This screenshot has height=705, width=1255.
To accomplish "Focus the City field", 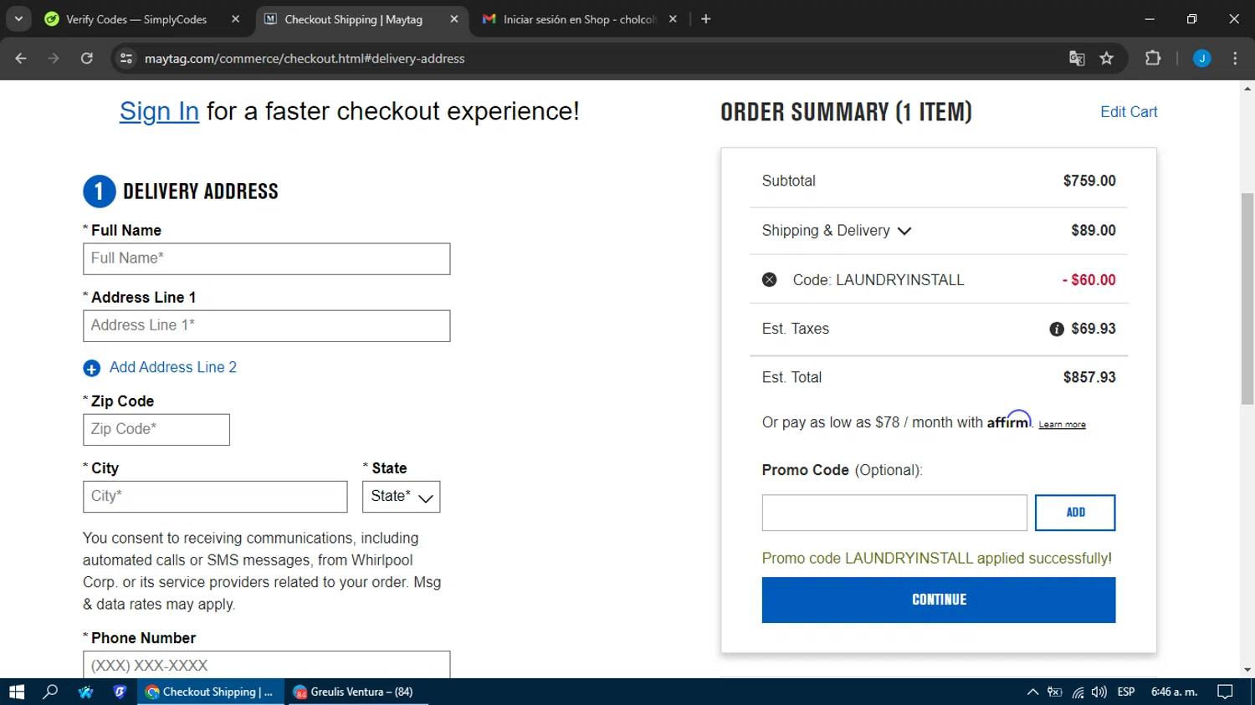I will (215, 497).
